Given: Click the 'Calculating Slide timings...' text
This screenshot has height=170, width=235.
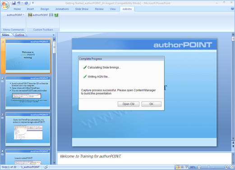Looking at the screenshot, I should coord(104,68).
